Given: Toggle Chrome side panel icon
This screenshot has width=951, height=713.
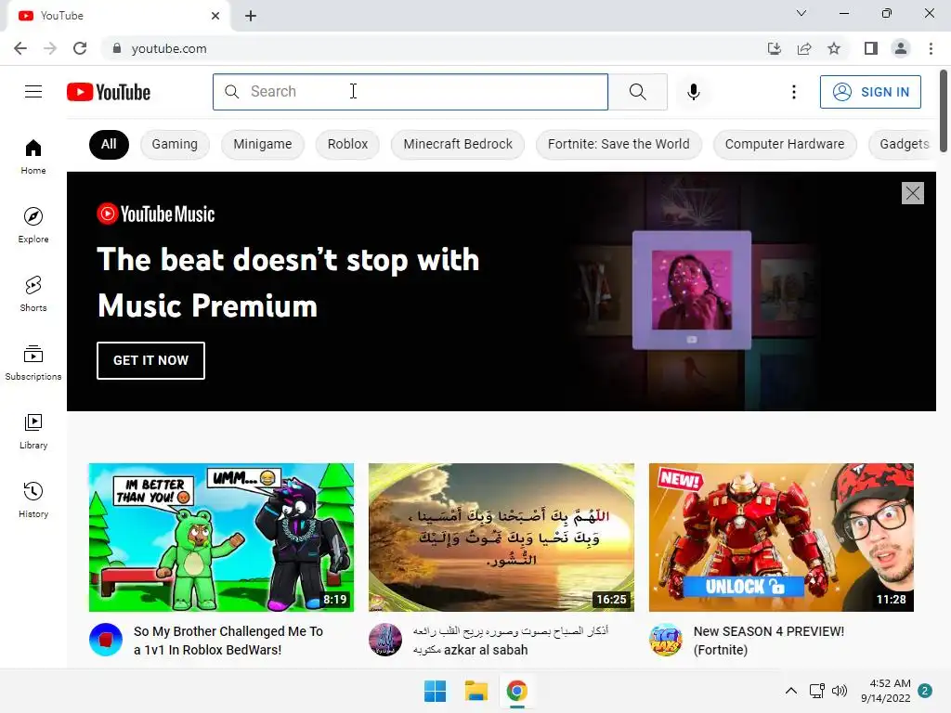Looking at the screenshot, I should (x=871, y=48).
